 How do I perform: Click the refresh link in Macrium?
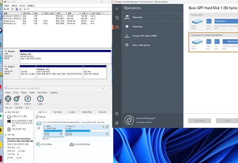pyautogui.click(x=42, y=117)
